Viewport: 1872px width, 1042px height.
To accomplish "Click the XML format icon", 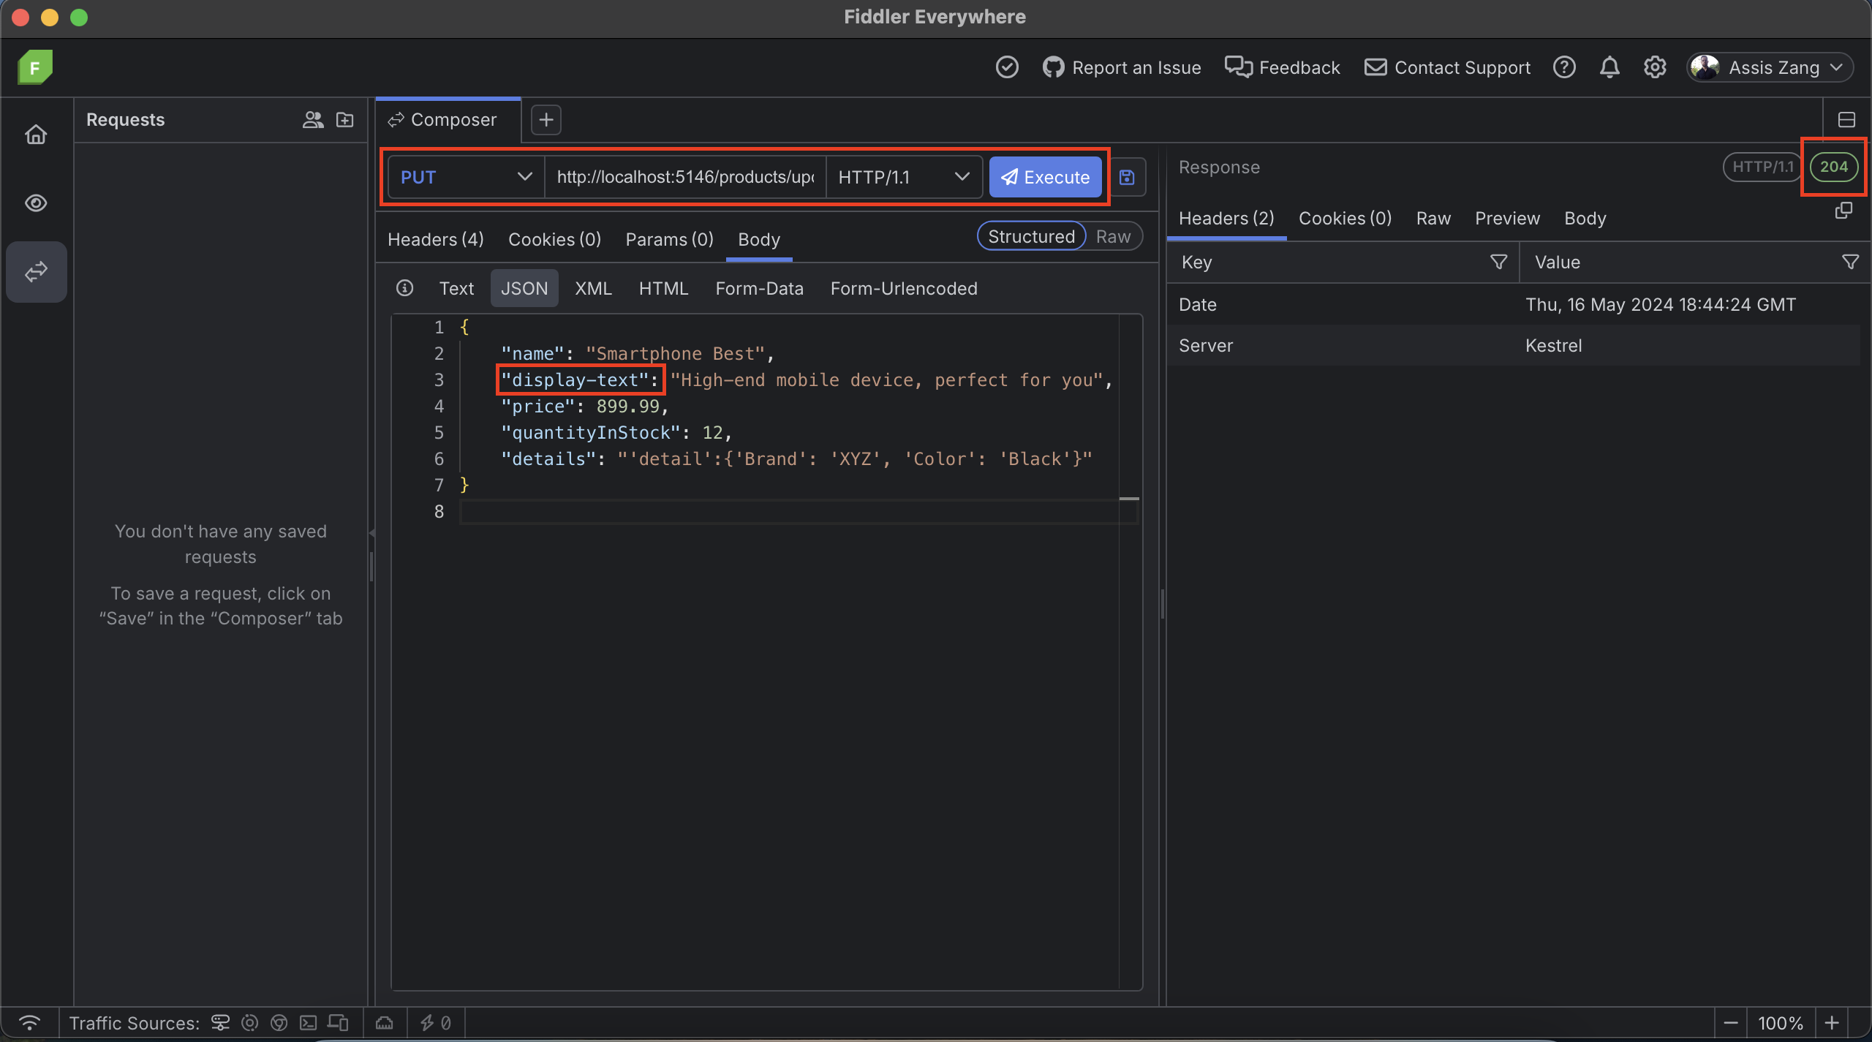I will [593, 286].
